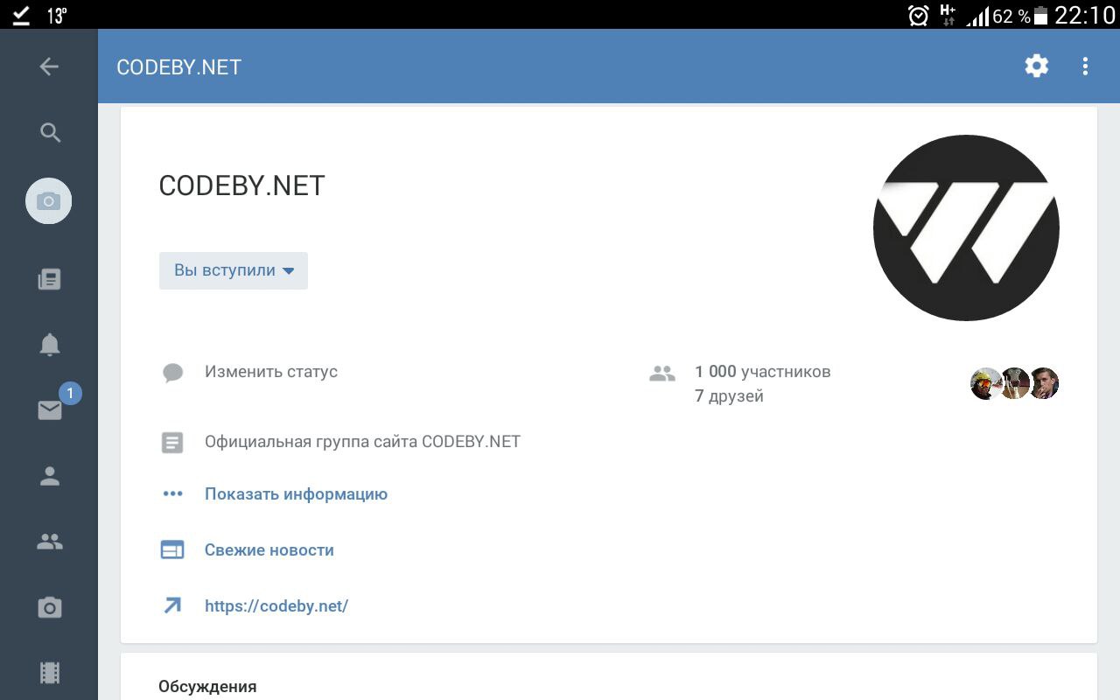1120x700 pixels.
Task: Tap the middle friend avatar thumbnail
Action: click(1015, 383)
